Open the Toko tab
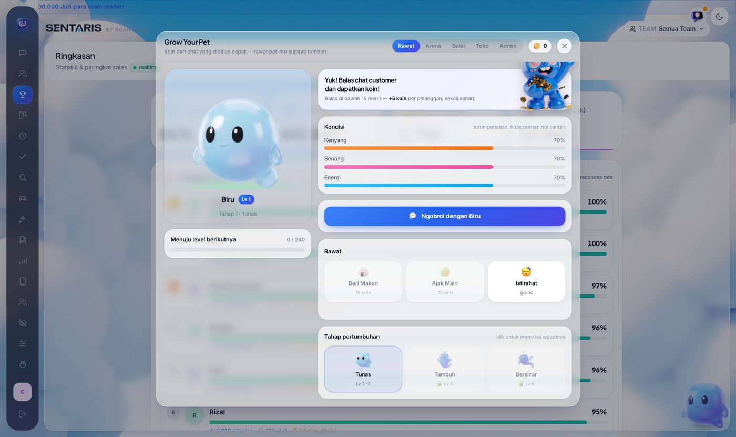 (x=482, y=46)
